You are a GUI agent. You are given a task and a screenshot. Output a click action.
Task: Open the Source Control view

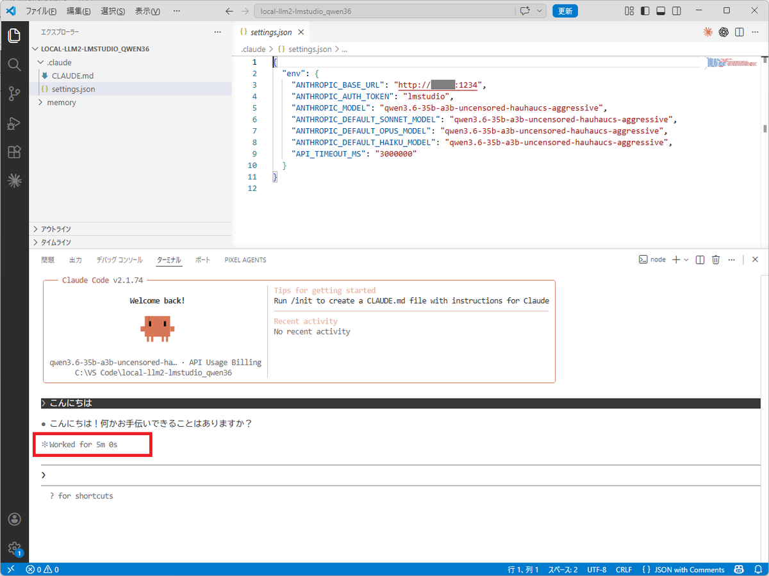[14, 94]
